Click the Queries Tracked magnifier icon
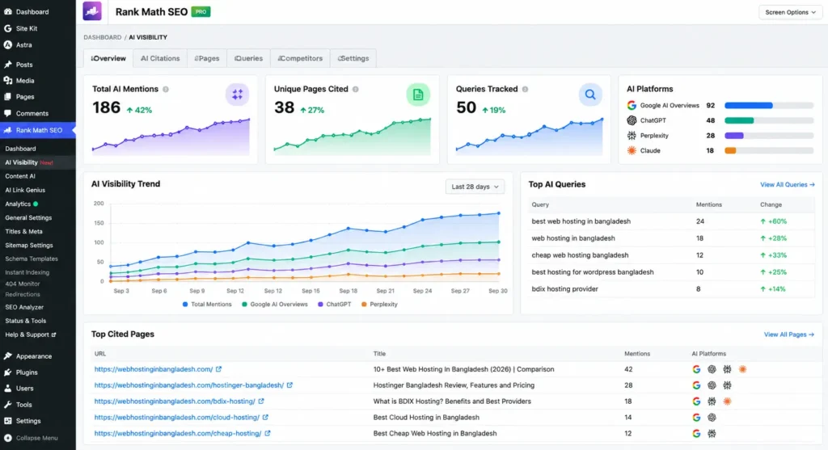Viewport: 828px width, 450px height. (x=589, y=95)
